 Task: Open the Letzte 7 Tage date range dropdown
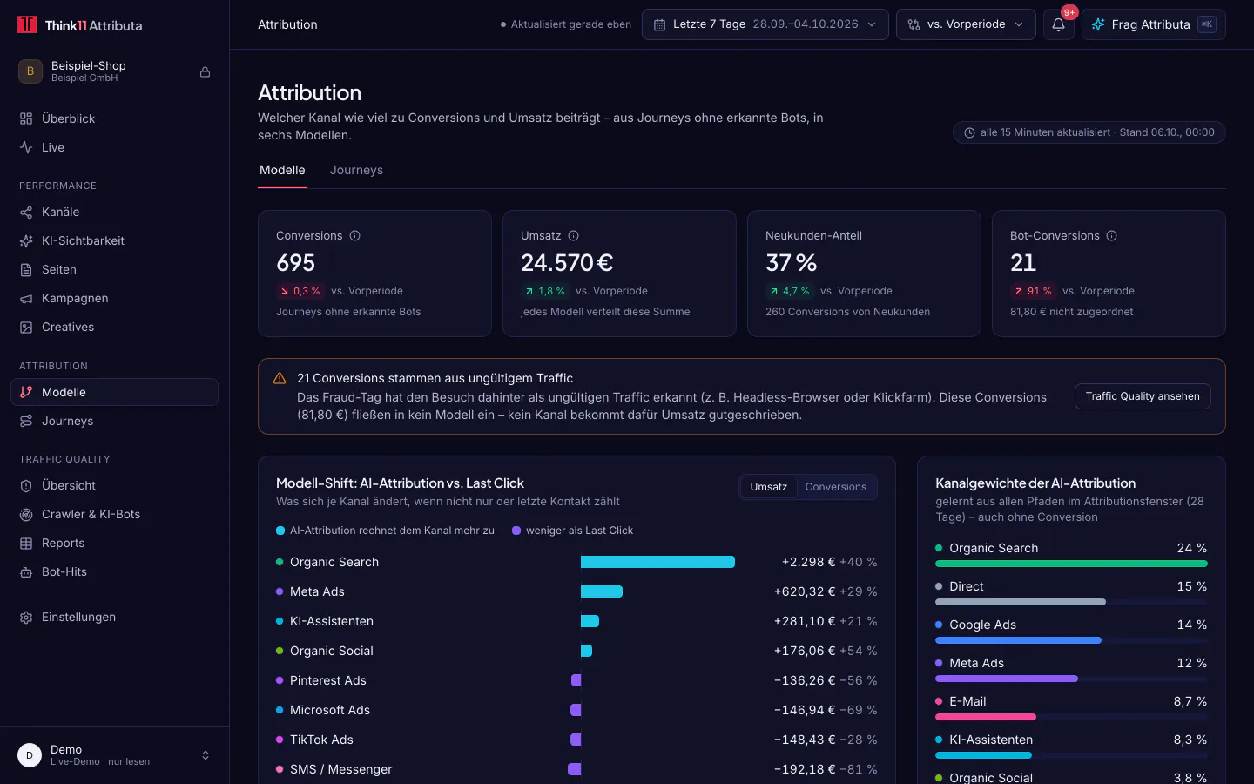coord(765,24)
